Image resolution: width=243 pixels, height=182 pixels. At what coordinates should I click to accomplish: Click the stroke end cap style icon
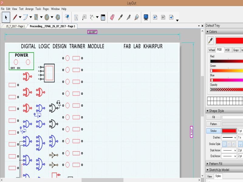click(240, 144)
